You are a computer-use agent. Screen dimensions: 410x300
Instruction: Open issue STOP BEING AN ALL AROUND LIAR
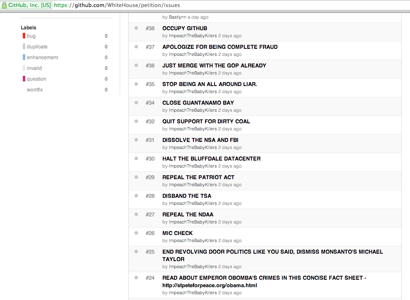pos(210,84)
